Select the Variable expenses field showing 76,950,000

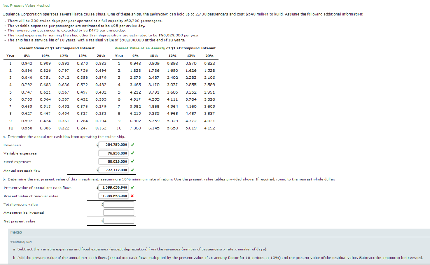tap(113, 153)
